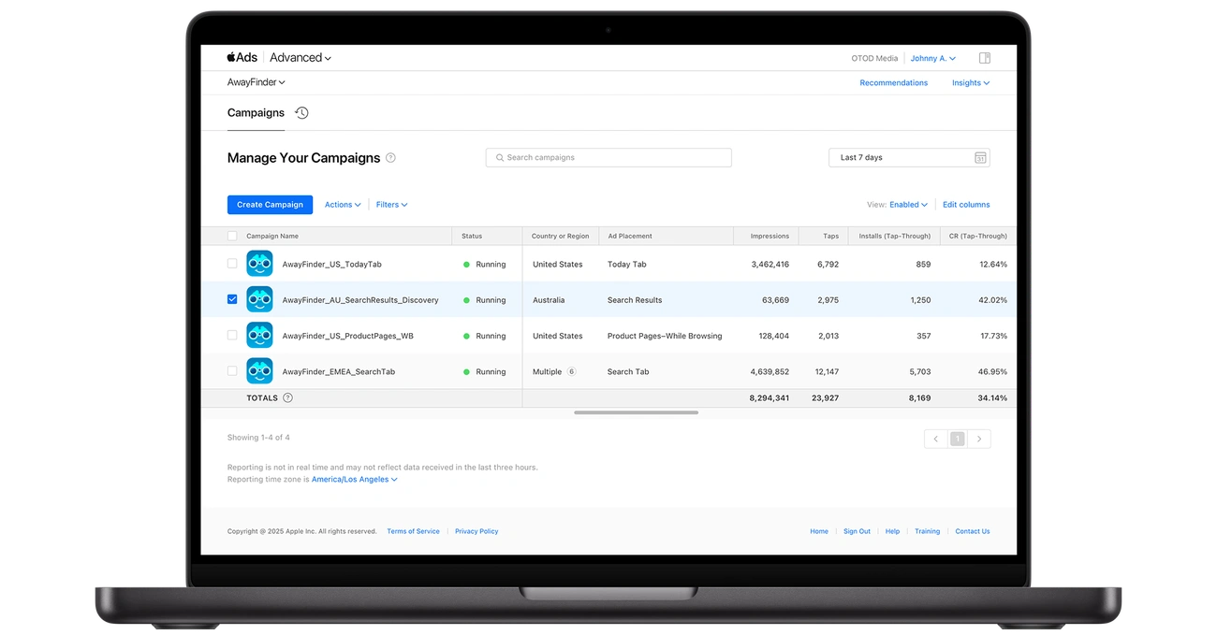Click the horizontal scrollbar under the table
The width and height of the screenshot is (1217, 635).
click(636, 412)
